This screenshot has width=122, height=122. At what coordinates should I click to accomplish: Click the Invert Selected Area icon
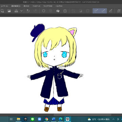tap(81, 11)
